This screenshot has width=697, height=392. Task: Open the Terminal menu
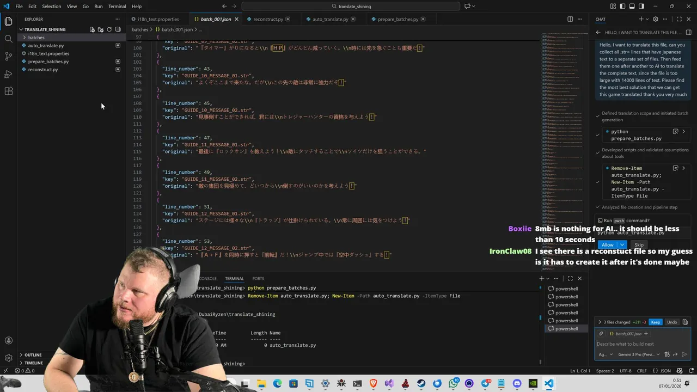pyautogui.click(x=117, y=7)
